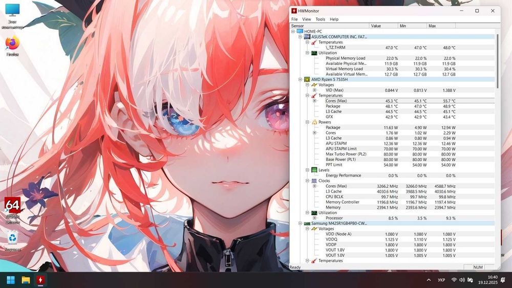512x288 pixels.
Task: Click the Ryzen Temperatures thermometer icon
Action: click(x=314, y=96)
